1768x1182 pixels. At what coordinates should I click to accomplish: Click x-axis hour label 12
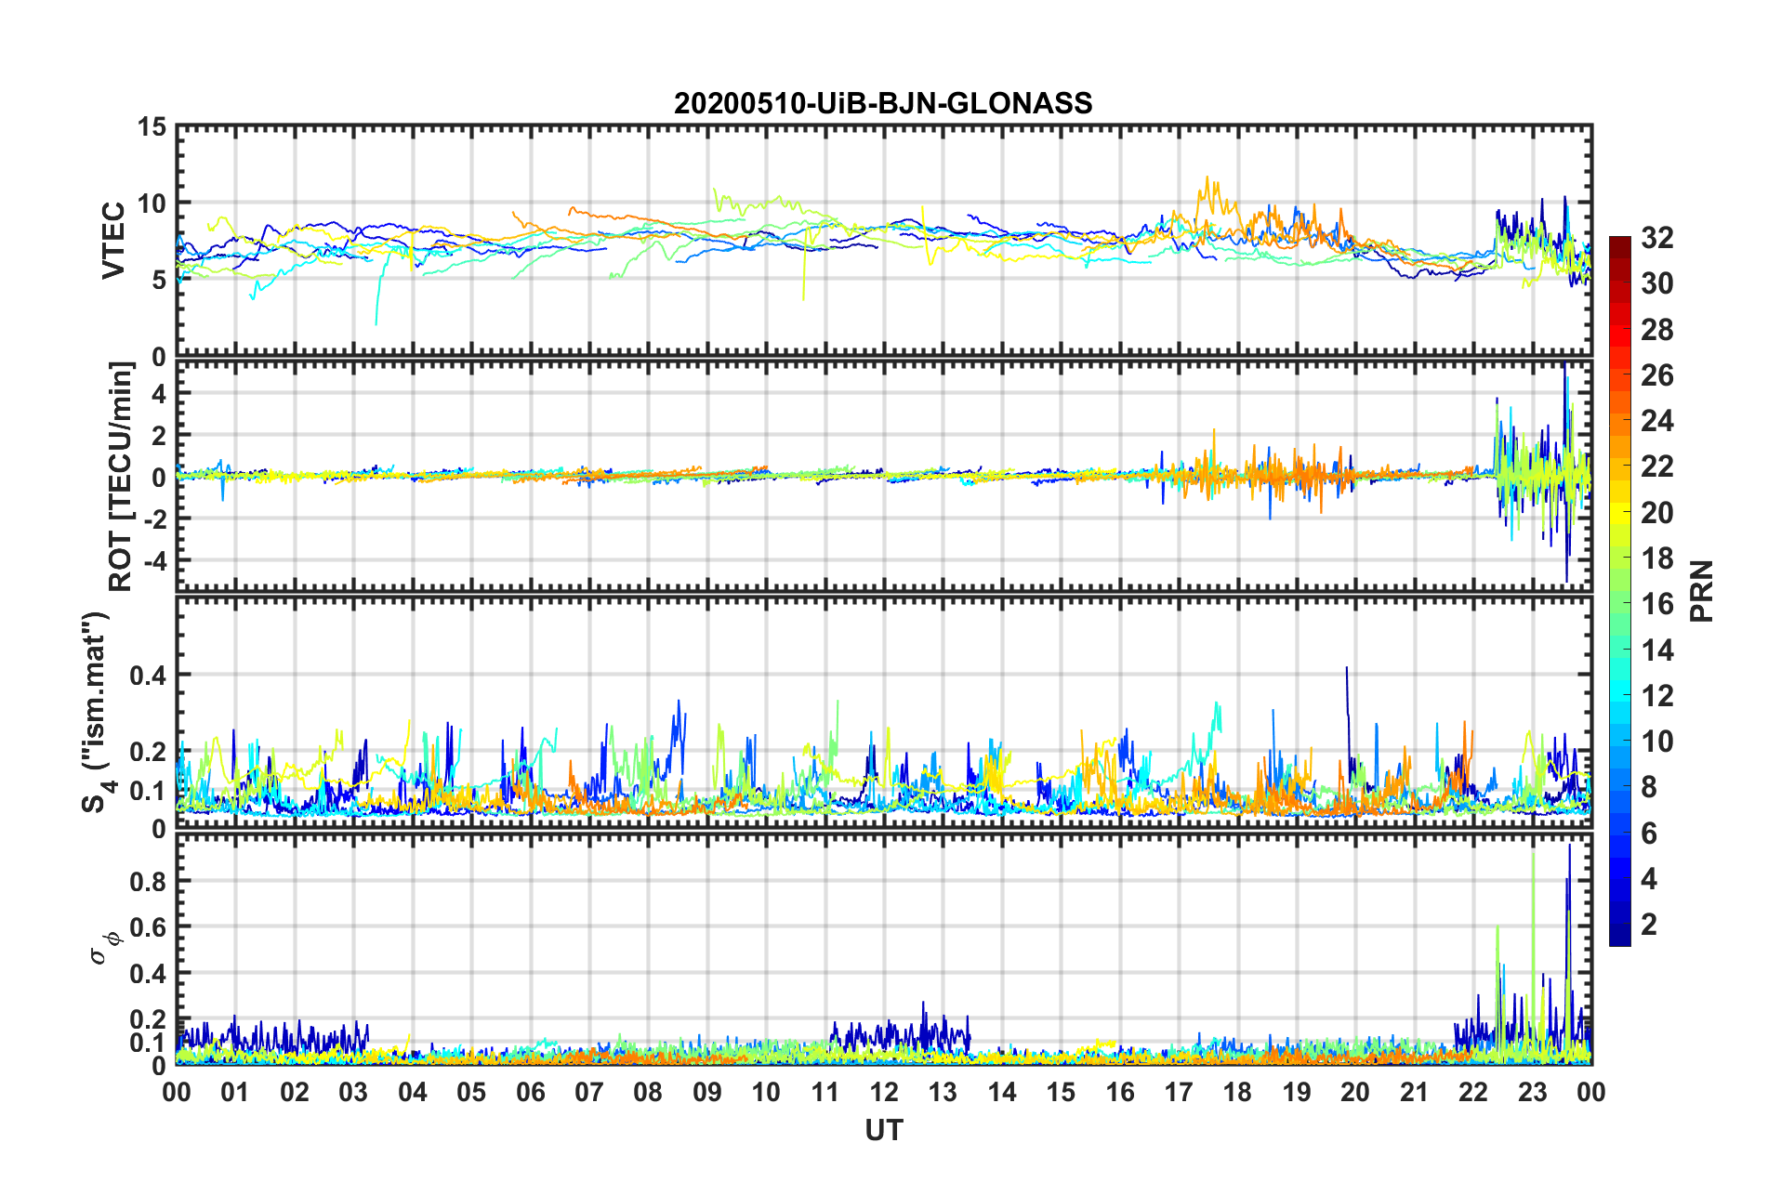pyautogui.click(x=883, y=1092)
